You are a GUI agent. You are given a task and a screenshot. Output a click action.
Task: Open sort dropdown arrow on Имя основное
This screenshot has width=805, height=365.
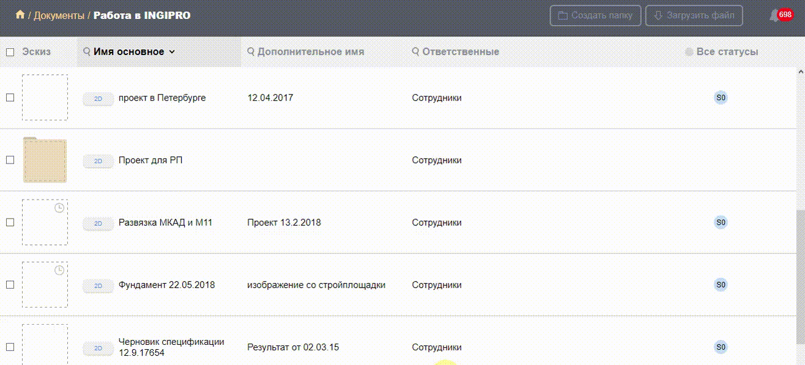click(172, 52)
